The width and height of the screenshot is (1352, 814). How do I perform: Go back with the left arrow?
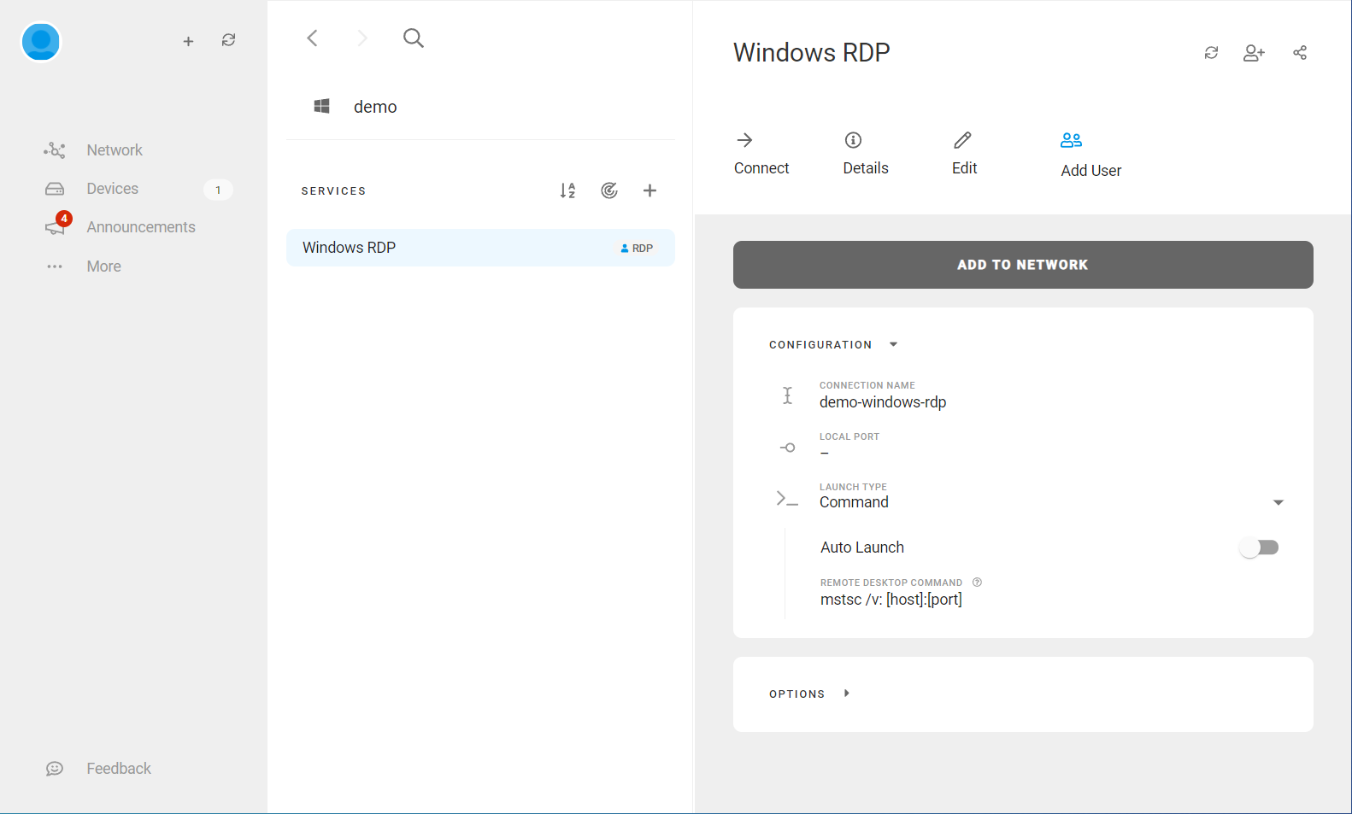click(x=312, y=38)
